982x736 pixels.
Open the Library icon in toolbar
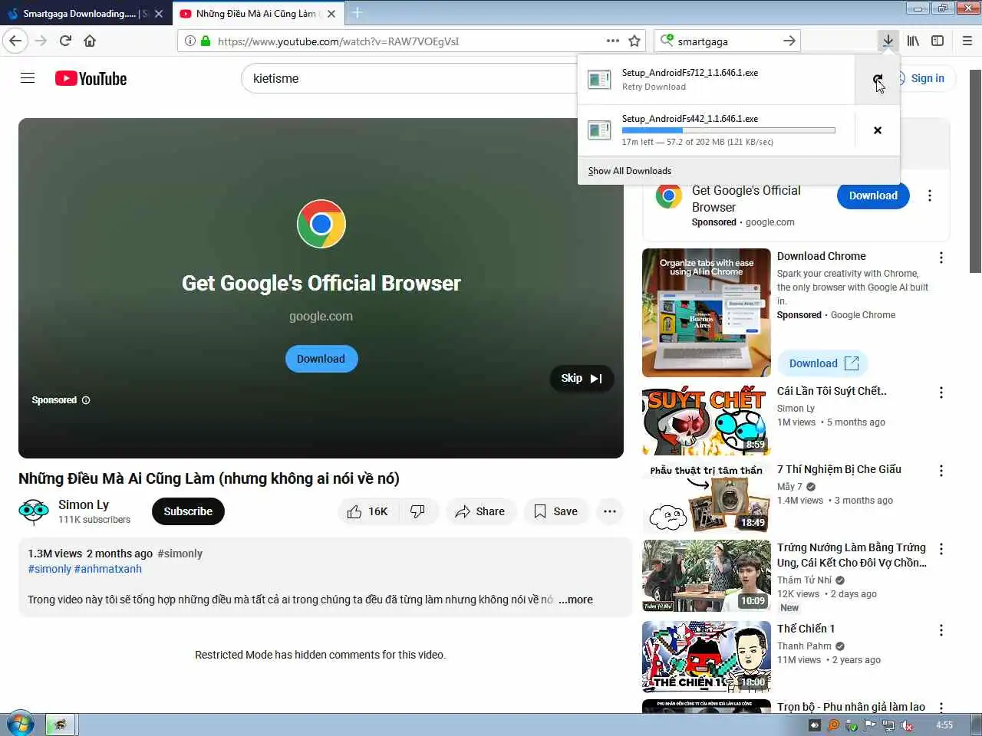coord(913,41)
